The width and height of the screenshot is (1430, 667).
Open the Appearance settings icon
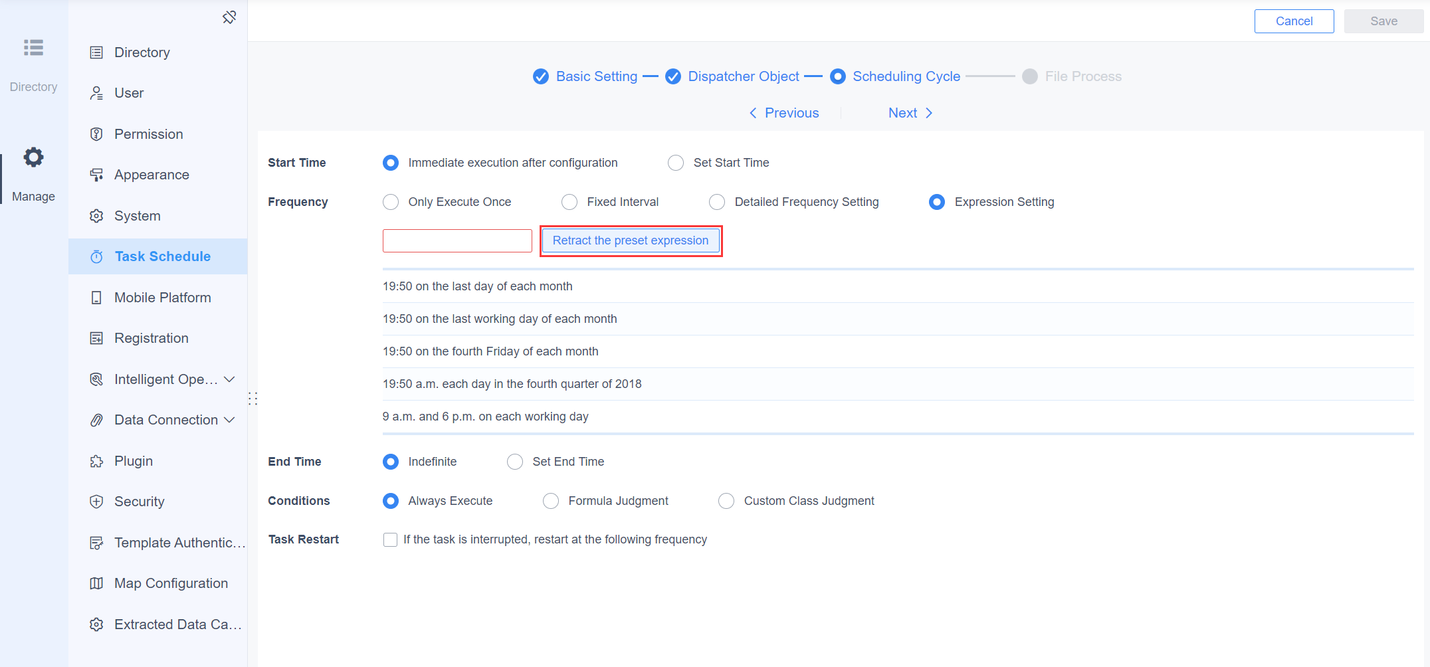pos(97,175)
